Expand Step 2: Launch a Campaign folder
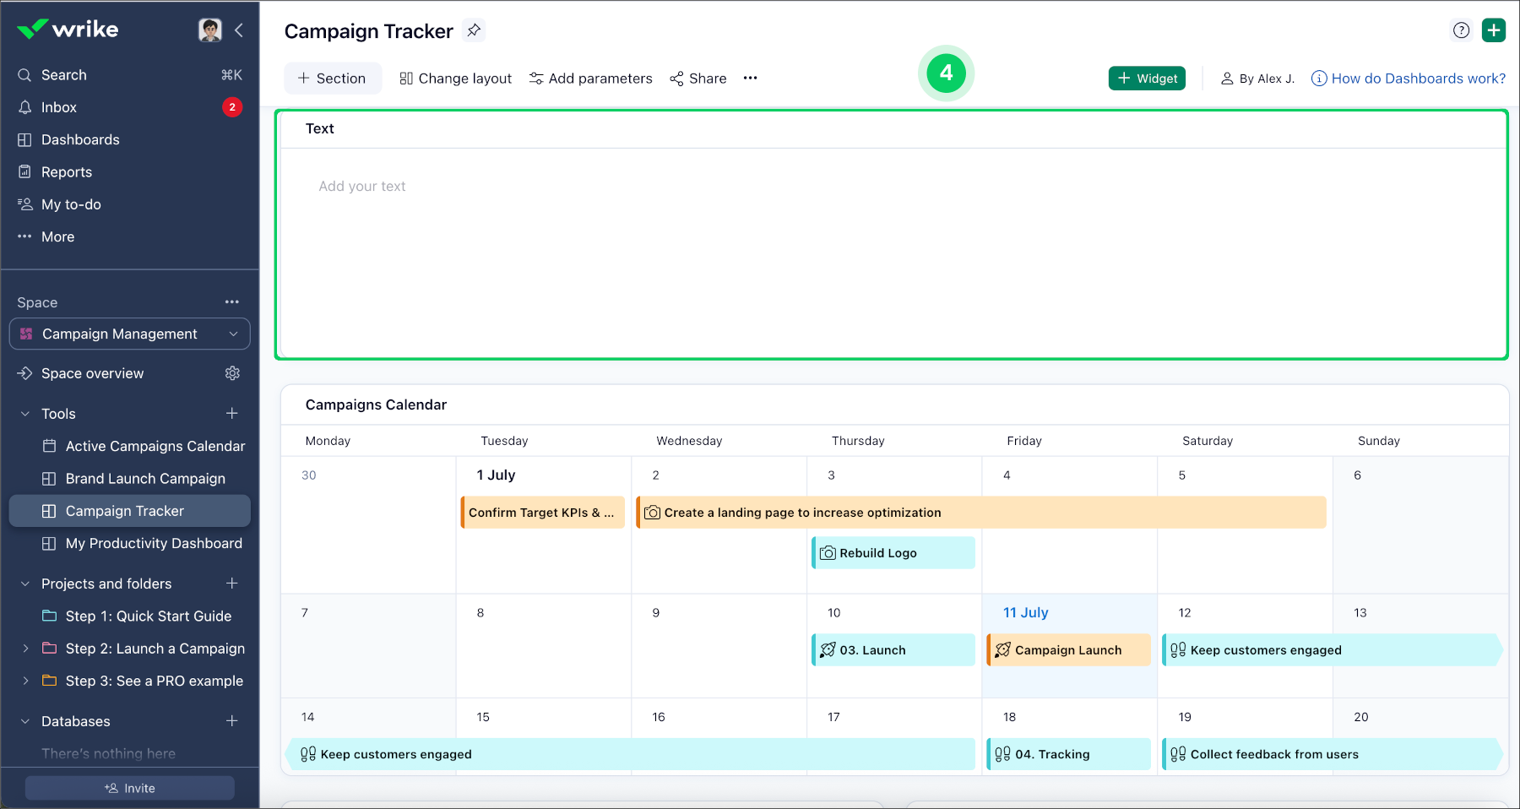Viewport: 1520px width, 809px height. pos(25,649)
